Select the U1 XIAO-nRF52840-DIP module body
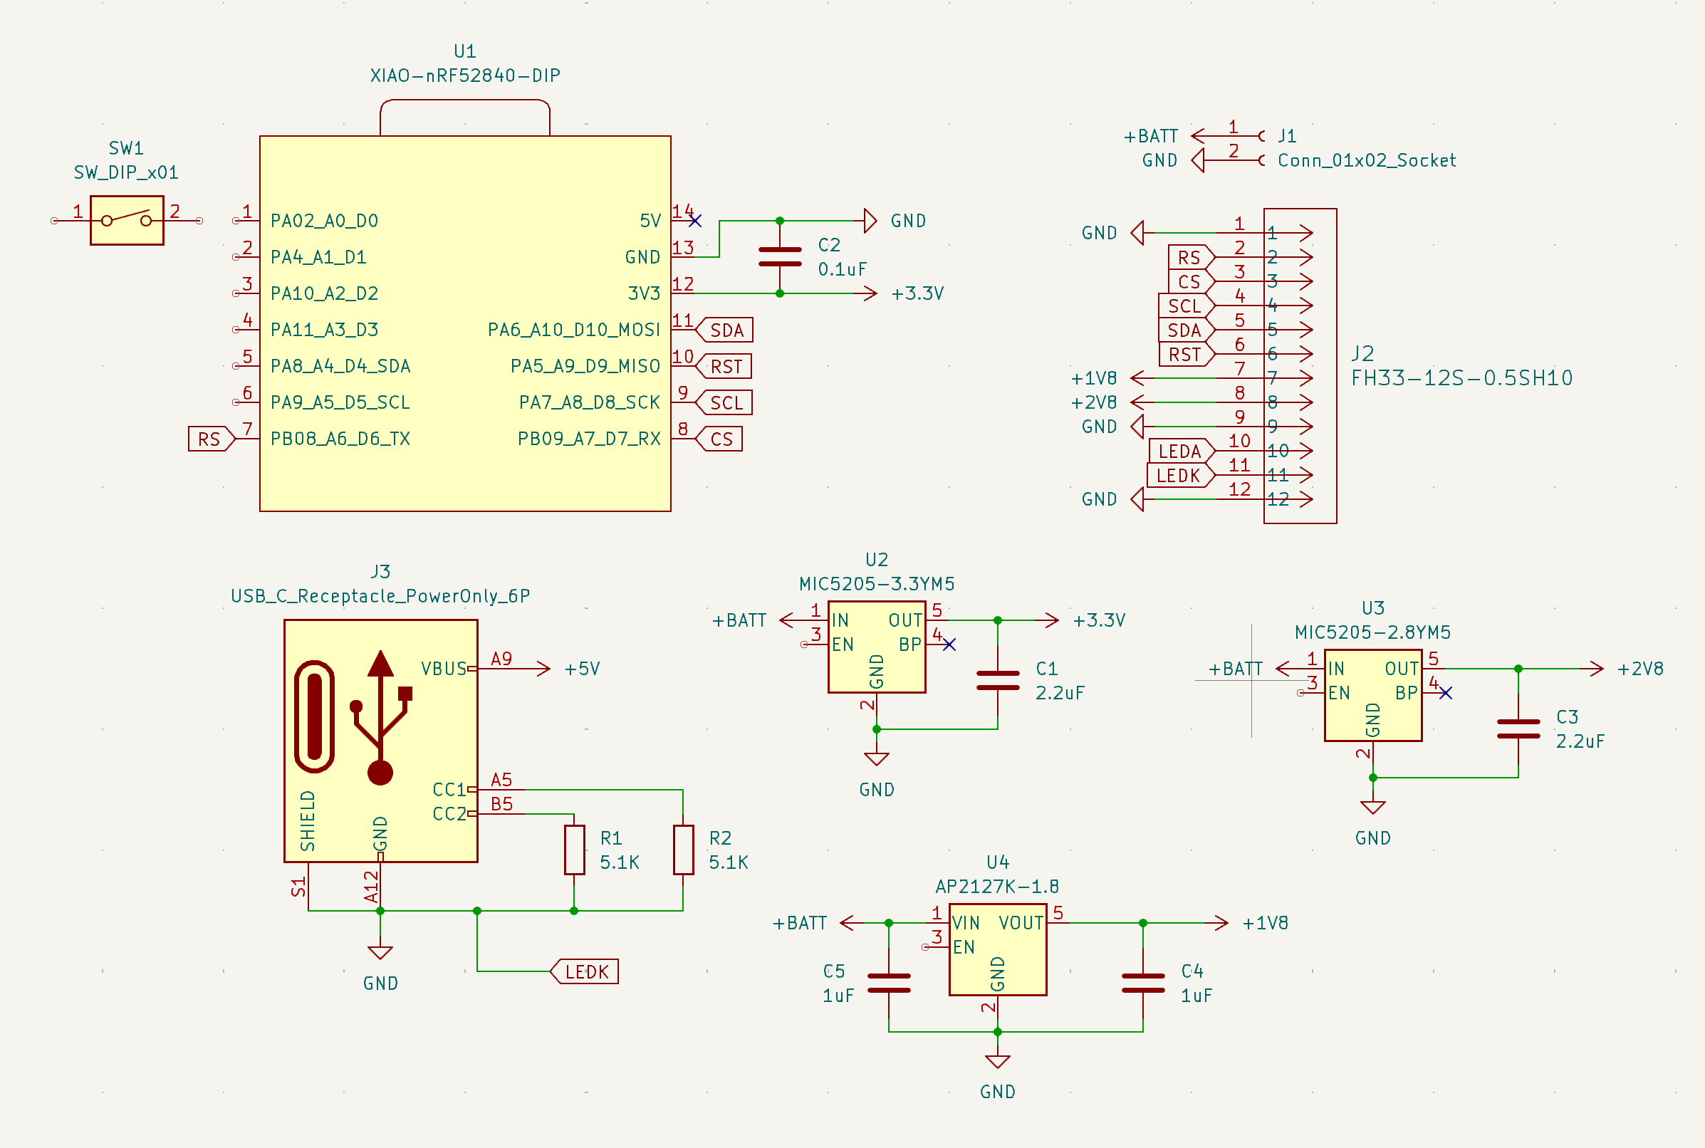1705x1148 pixels. 465,323
